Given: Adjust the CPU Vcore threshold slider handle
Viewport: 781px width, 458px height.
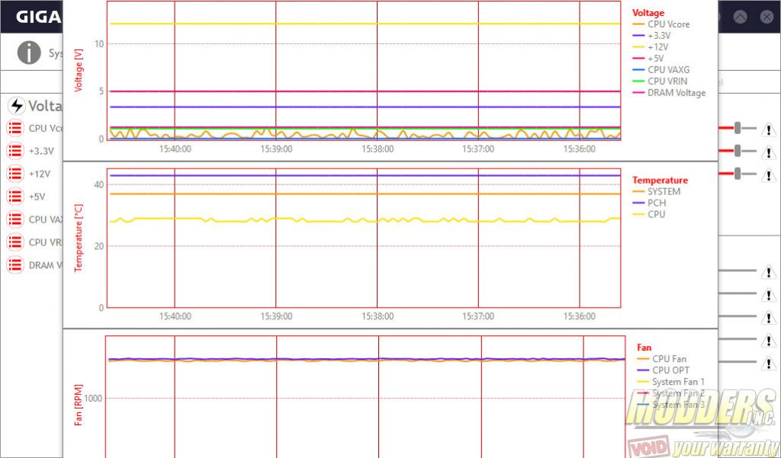Looking at the screenshot, I should coord(738,128).
